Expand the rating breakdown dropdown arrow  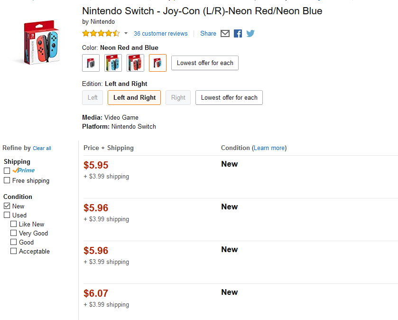(x=126, y=34)
